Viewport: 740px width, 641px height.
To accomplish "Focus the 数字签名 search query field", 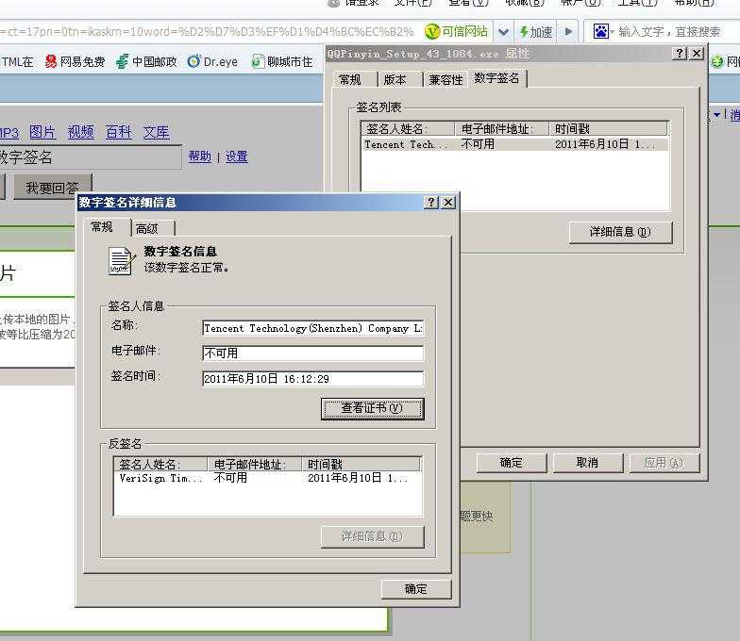I will [x=90, y=156].
